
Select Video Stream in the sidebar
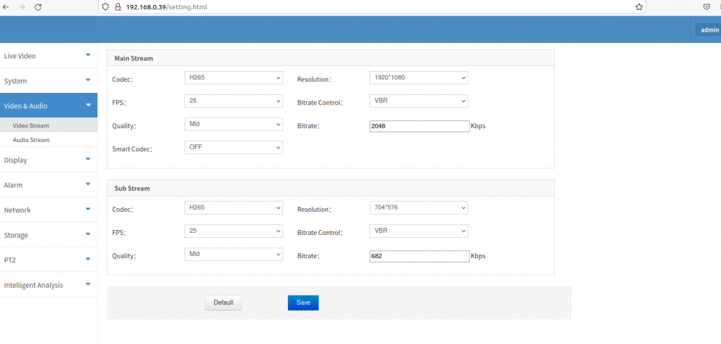(31, 125)
